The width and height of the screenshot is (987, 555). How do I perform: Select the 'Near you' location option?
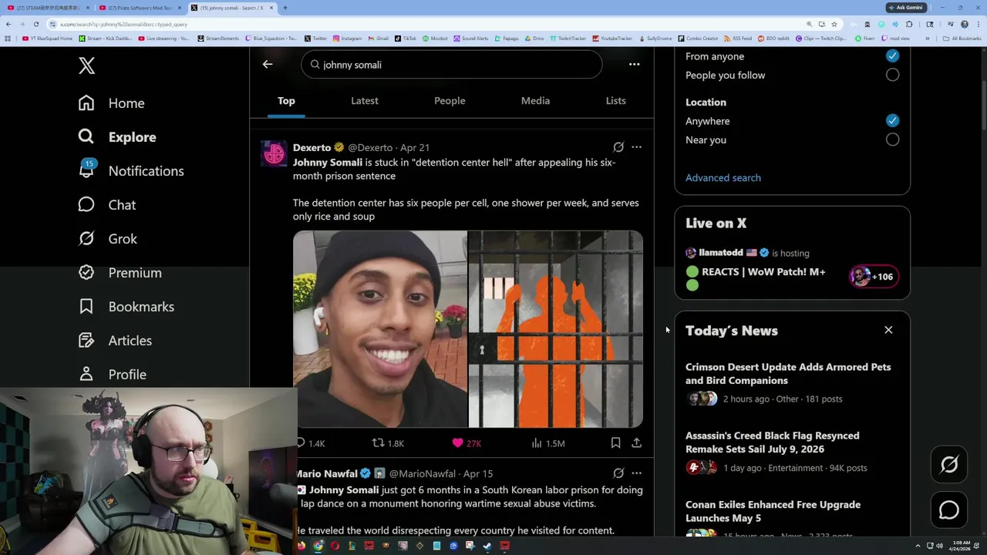click(x=892, y=140)
